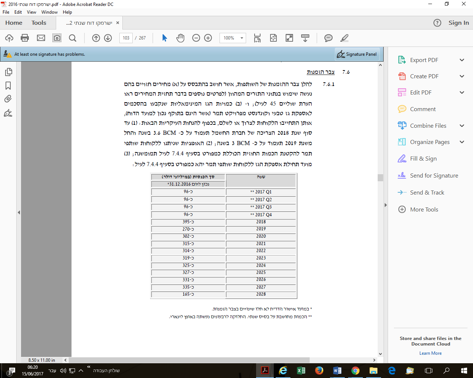This screenshot has width=473, height=378.
Task: Open the Attachments paperclip panel
Action: click(x=8, y=99)
